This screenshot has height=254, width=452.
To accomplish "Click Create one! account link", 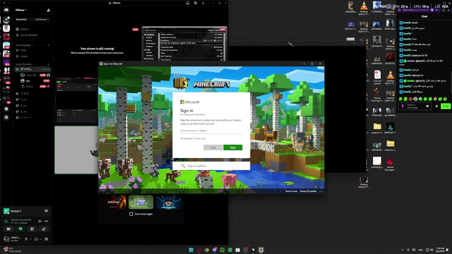I will point(200,139).
